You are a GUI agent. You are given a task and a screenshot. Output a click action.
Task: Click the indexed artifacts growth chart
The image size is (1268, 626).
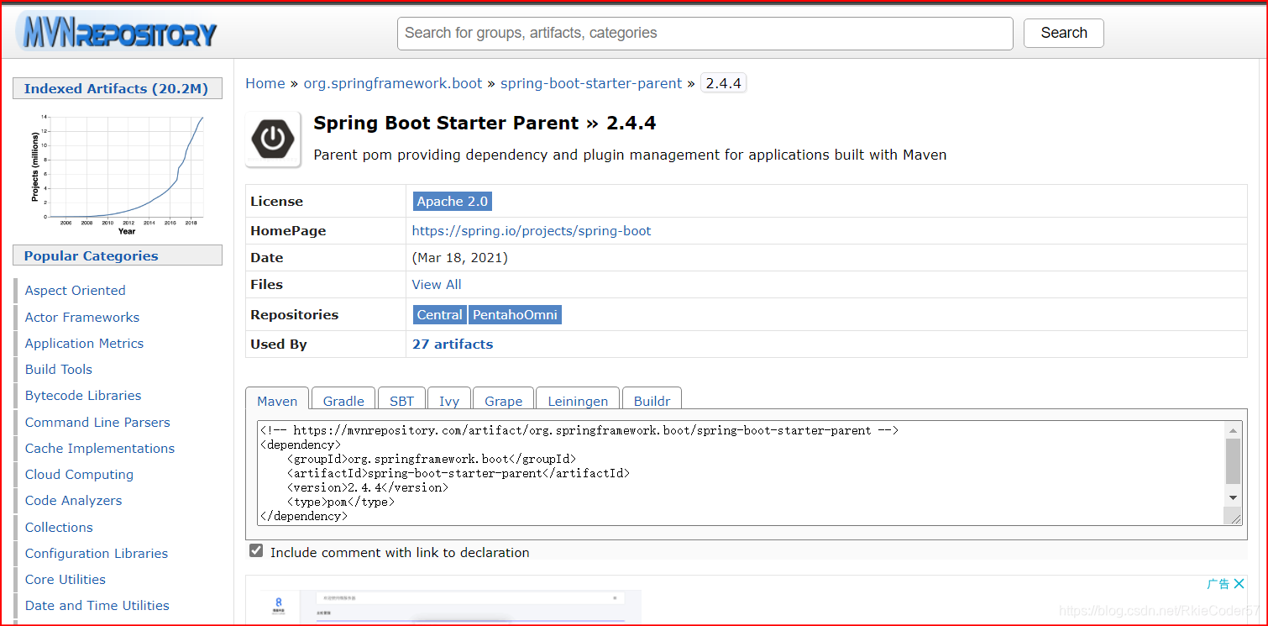click(x=117, y=174)
